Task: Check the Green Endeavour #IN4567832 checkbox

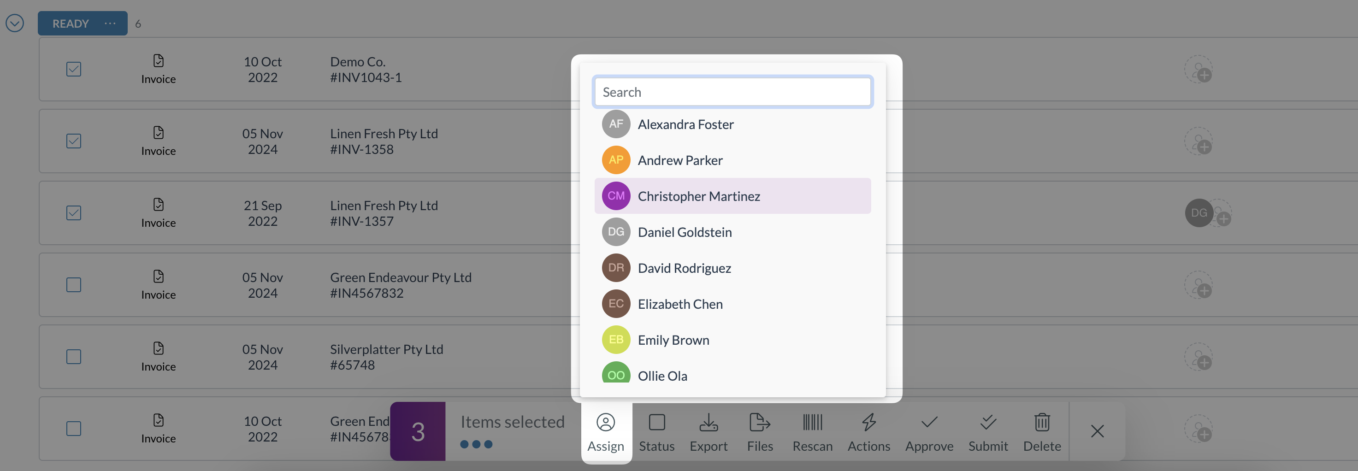Action: pos(74,285)
